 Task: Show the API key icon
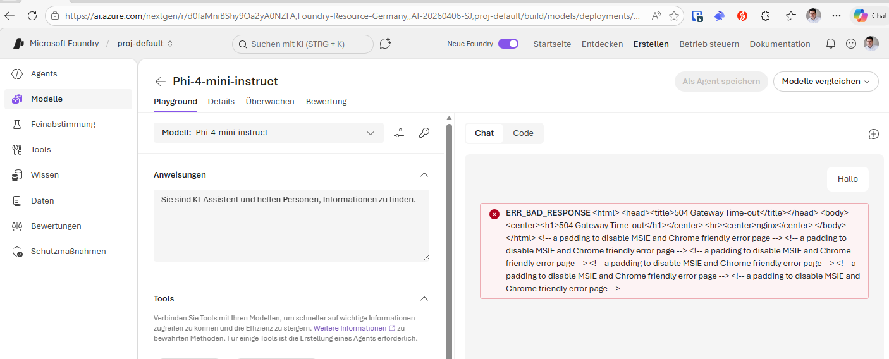tap(424, 133)
